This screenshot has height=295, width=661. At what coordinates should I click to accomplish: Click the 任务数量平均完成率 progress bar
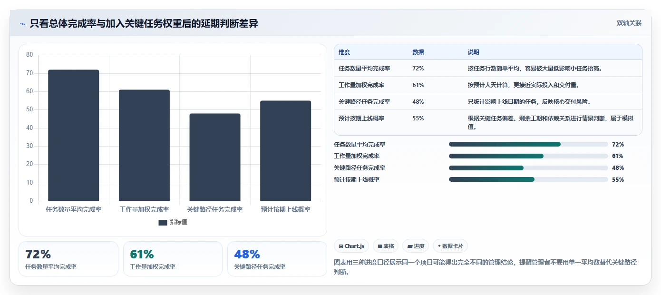(528, 144)
